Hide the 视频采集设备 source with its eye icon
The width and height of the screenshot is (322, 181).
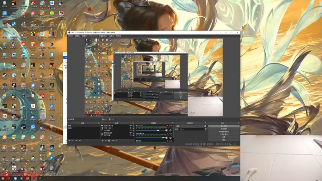(x=130, y=125)
